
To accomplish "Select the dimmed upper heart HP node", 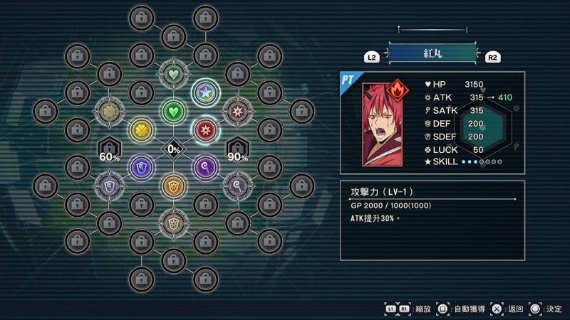I will pyautogui.click(x=173, y=75).
